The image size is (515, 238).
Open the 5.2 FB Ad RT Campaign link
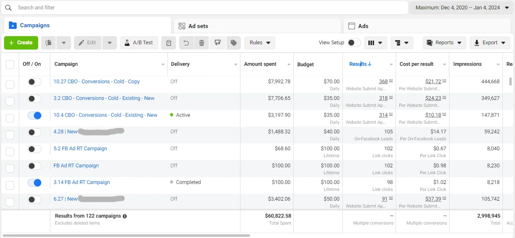click(x=80, y=149)
